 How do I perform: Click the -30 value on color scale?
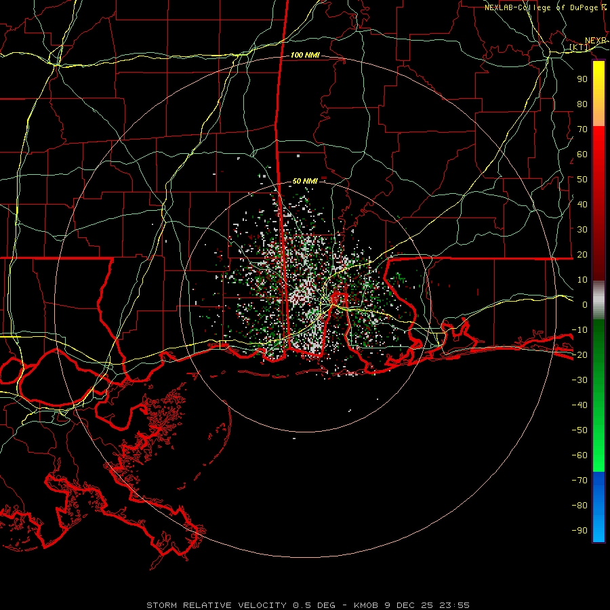(x=579, y=380)
